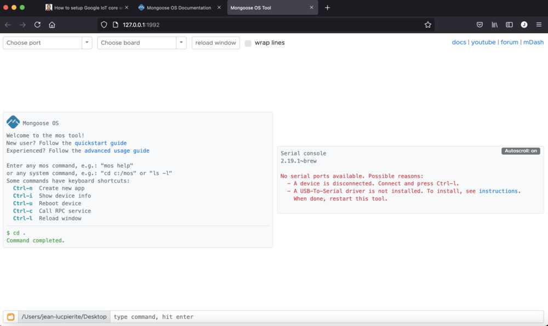548x326 pixels.
Task: Open the forum link
Action: 509,42
